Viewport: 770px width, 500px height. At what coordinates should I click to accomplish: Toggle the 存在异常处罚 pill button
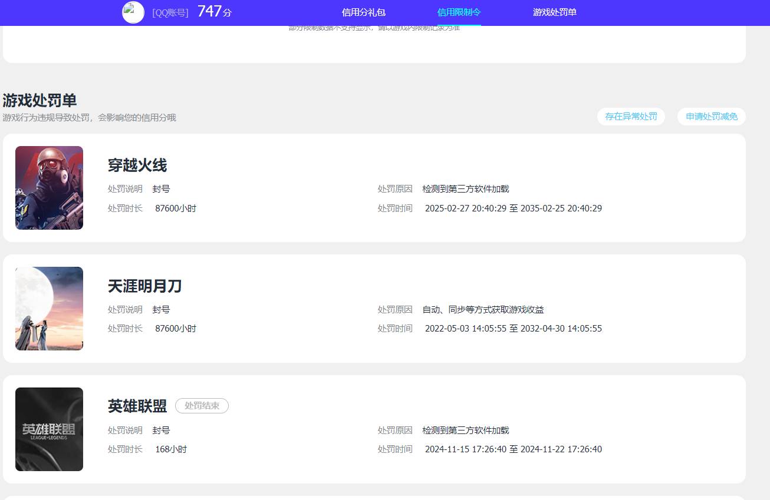tap(631, 117)
